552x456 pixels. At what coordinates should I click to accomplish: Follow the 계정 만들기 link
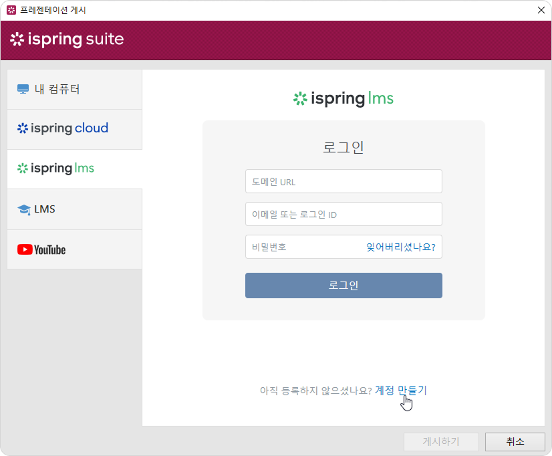tap(400, 390)
